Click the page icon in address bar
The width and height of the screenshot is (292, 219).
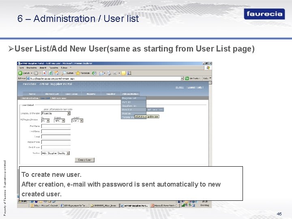[x=29, y=79]
